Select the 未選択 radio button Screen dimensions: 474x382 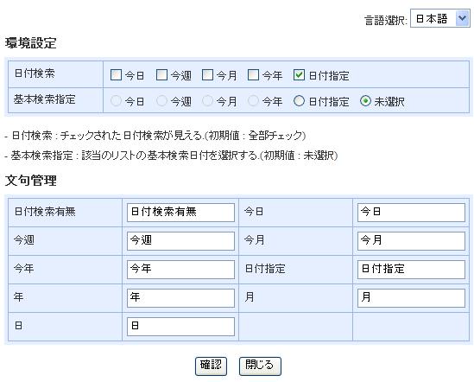pyautogui.click(x=365, y=101)
